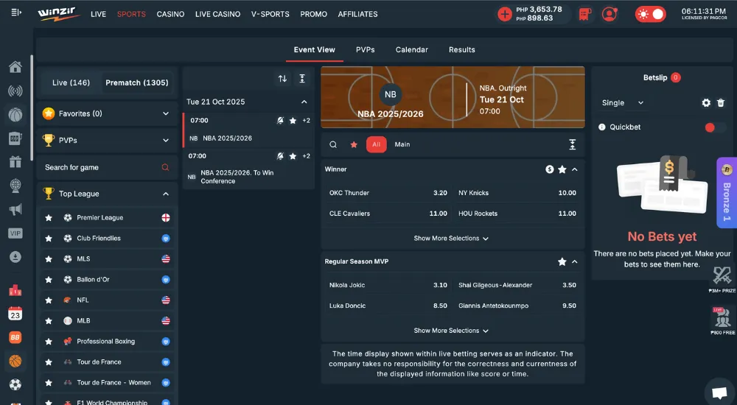The image size is (737, 405).
Task: Open the bet history receipt icon
Action: tap(584, 14)
